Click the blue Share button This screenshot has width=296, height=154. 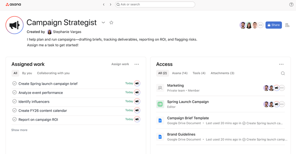point(273,25)
